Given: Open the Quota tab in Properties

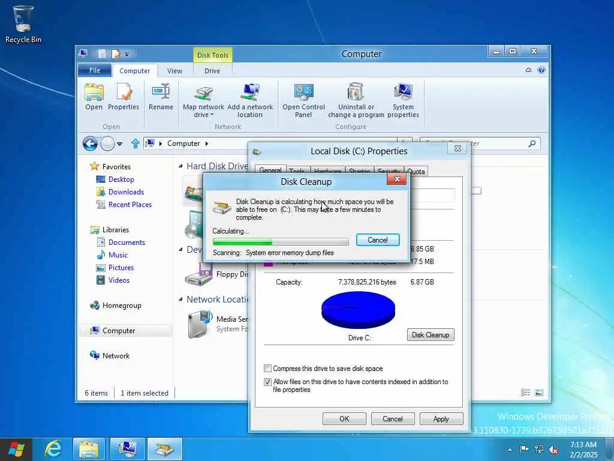Looking at the screenshot, I should [x=416, y=171].
